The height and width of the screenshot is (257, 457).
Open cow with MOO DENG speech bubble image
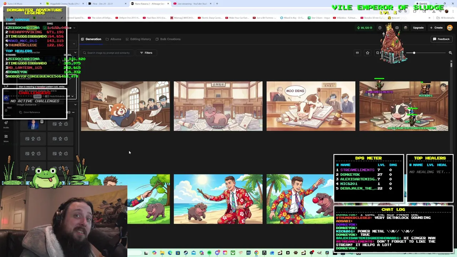tap(311, 106)
